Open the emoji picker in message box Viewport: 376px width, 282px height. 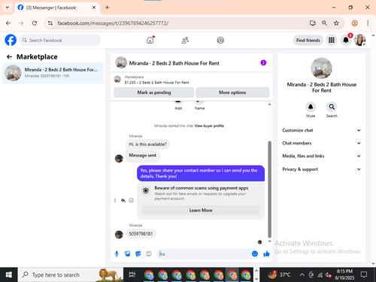tap(255, 254)
